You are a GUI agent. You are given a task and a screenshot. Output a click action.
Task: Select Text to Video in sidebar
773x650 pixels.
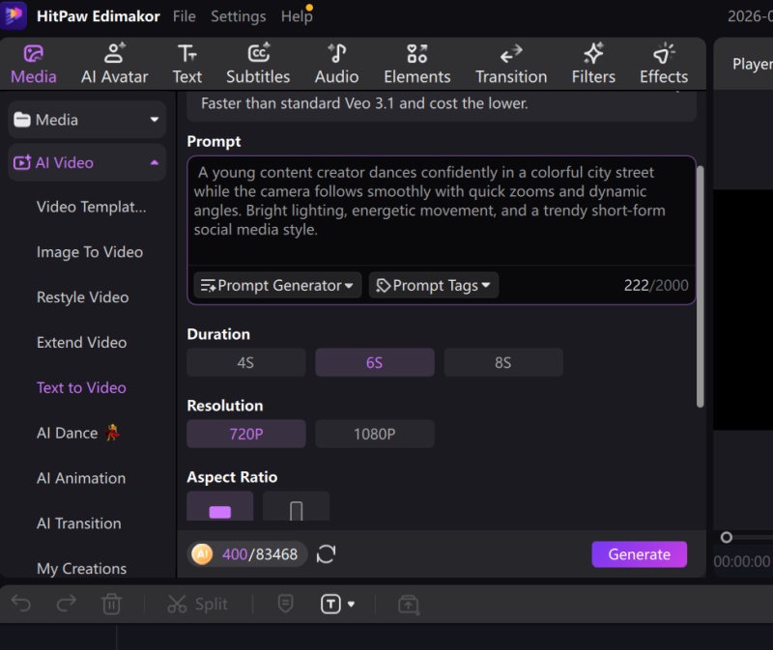[x=81, y=388]
